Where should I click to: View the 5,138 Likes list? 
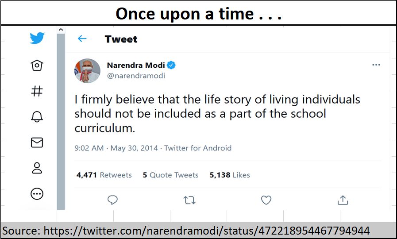[x=230, y=175]
